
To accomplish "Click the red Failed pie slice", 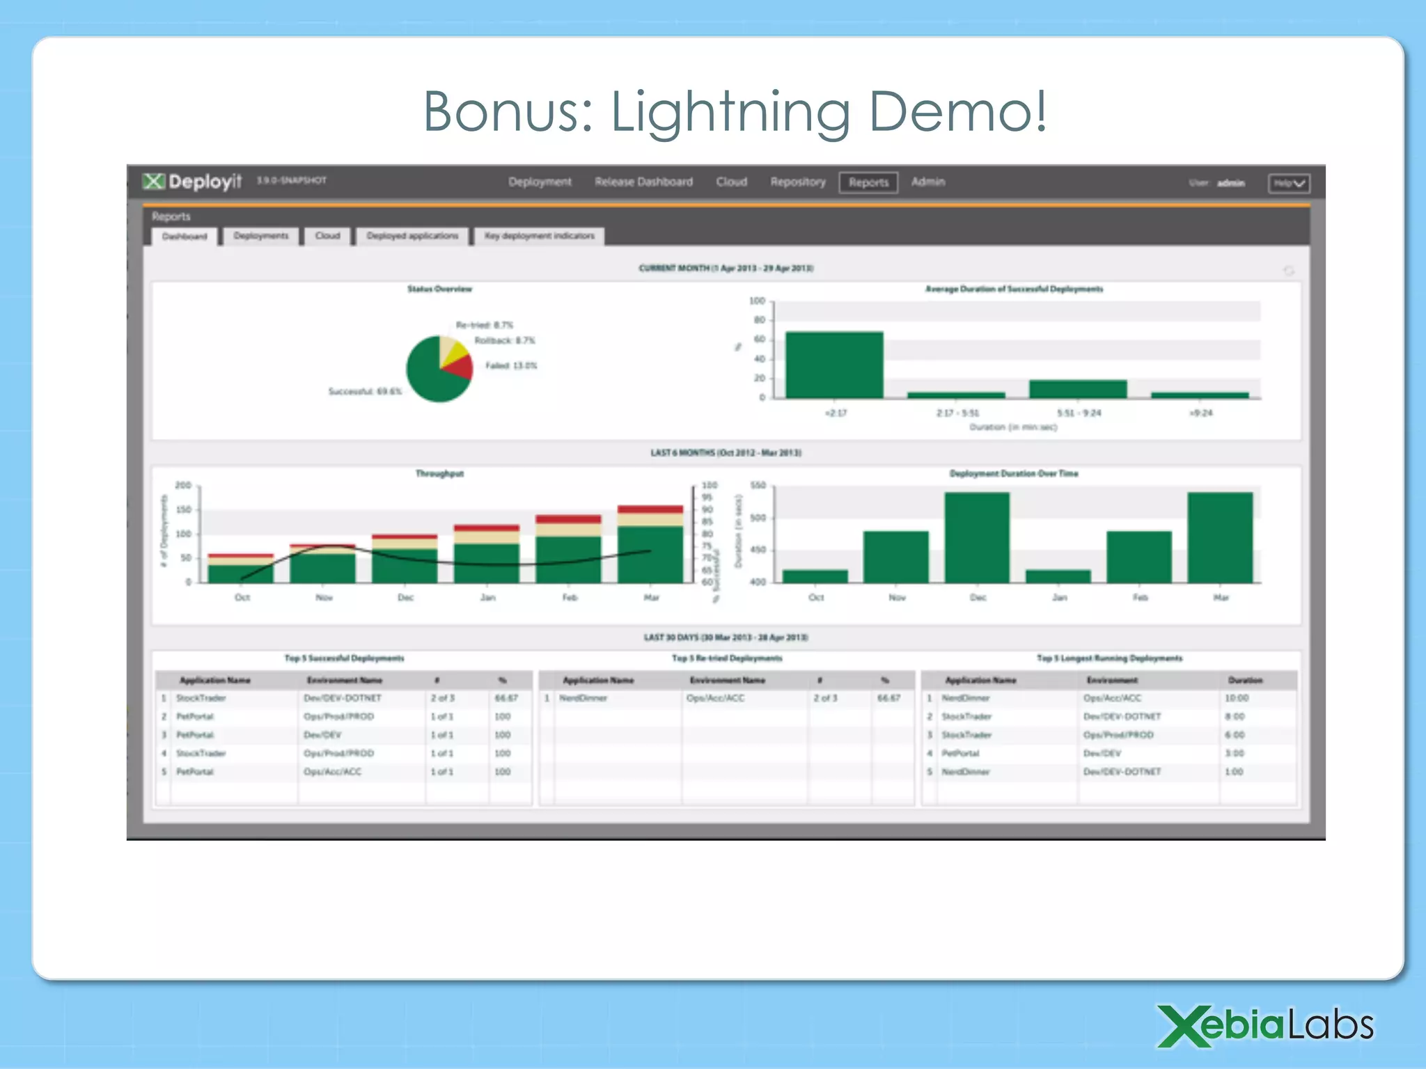I will coord(460,367).
